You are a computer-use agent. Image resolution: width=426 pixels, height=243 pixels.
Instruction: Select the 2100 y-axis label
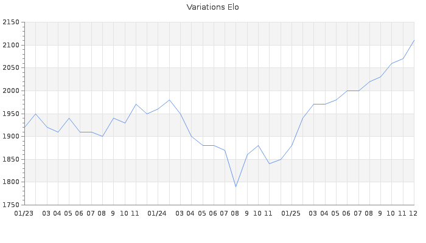11,45
